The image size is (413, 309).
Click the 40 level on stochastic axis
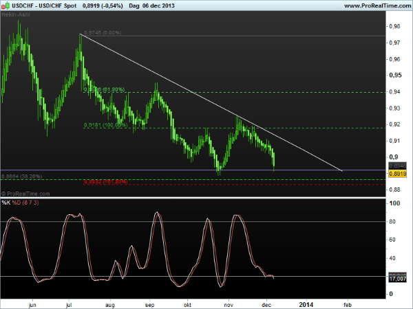392,258
